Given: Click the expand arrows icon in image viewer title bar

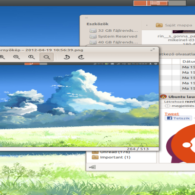Looking at the screenshot, I should click(x=153, y=50).
